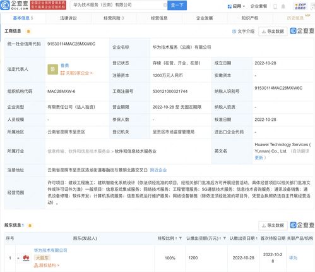Image resolution: width=315 pixels, height=272 pixels.
Task: Click 软件和信息技术服务业 industry text
Action: 136,151
